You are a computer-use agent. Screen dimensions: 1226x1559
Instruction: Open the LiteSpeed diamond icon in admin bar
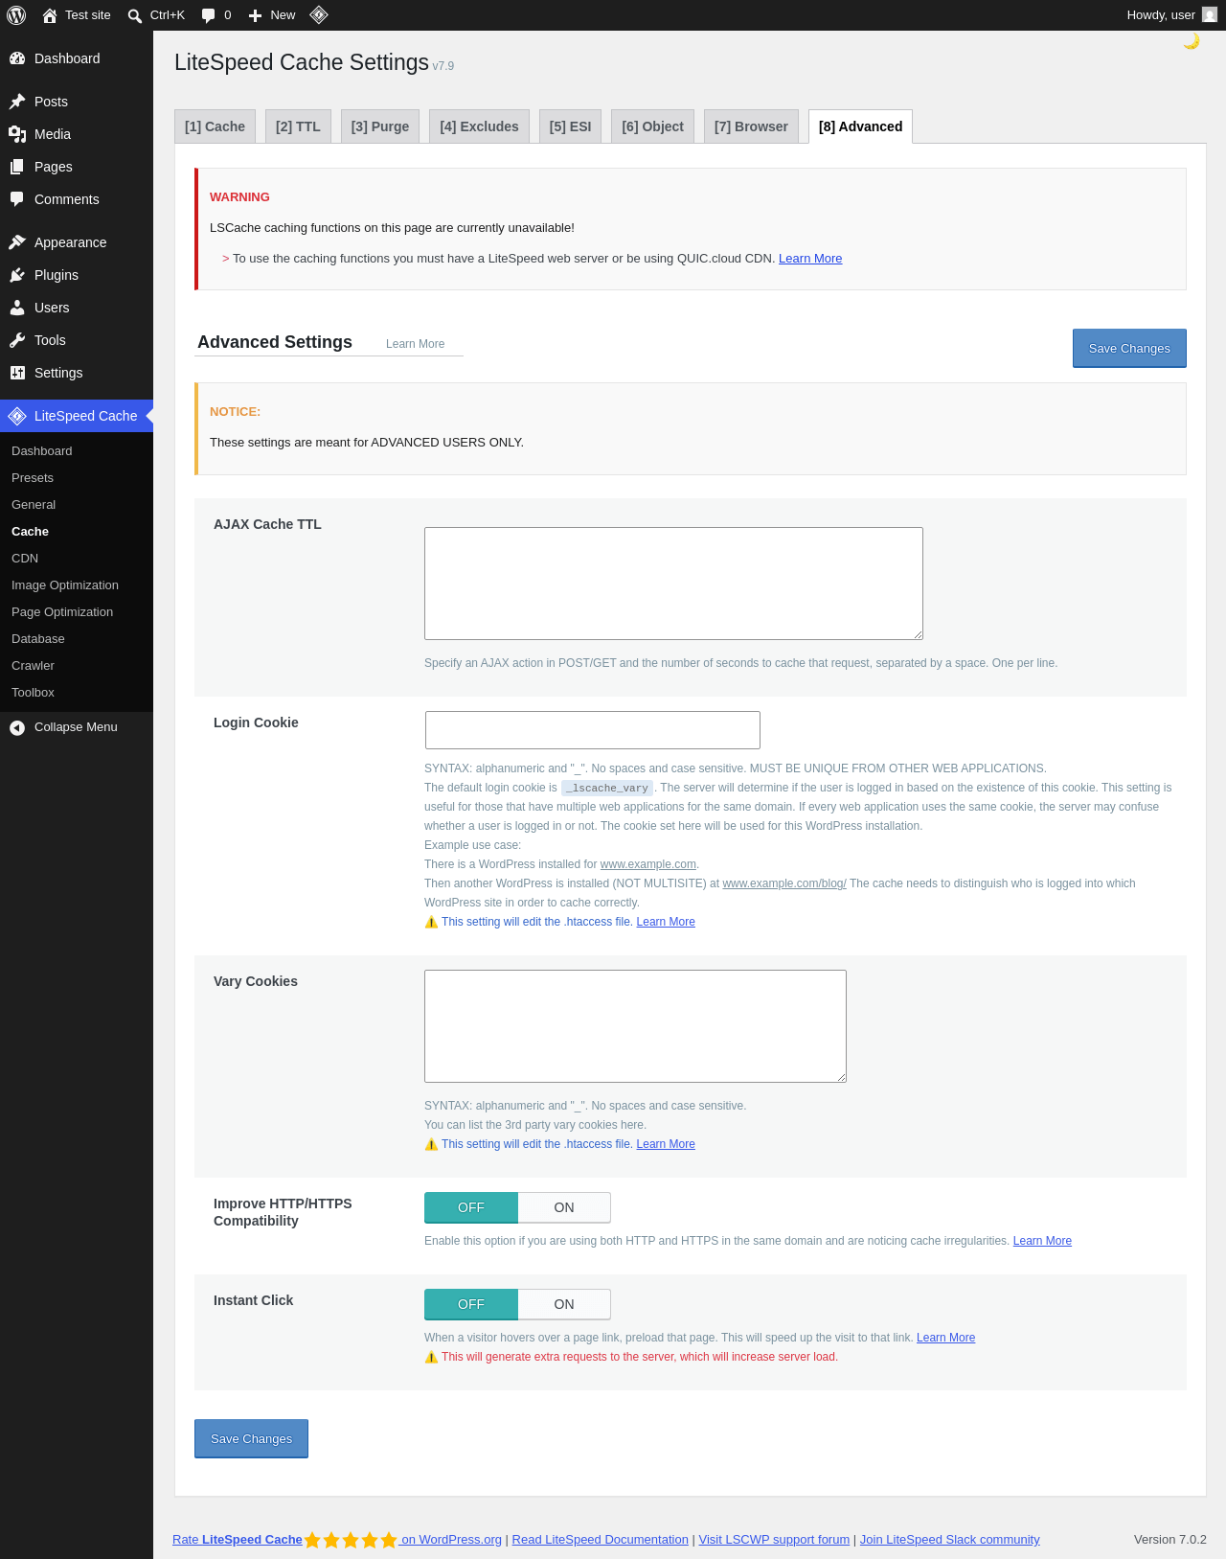pos(319,15)
